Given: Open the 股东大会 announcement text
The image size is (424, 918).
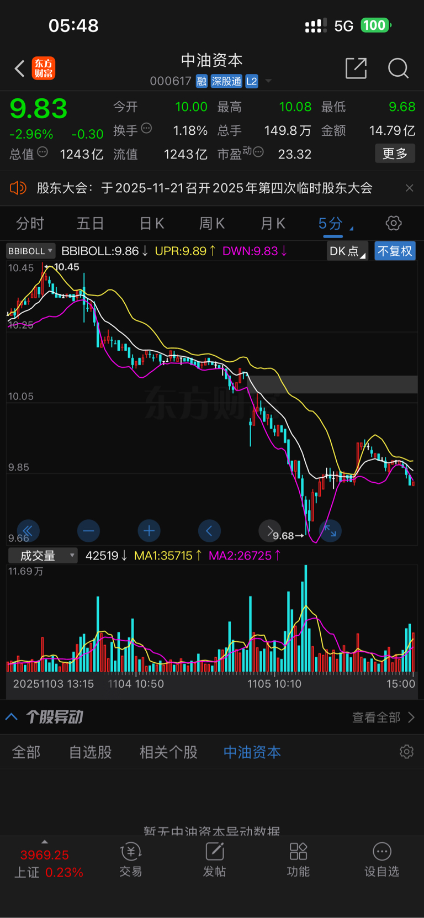Looking at the screenshot, I should (x=204, y=188).
